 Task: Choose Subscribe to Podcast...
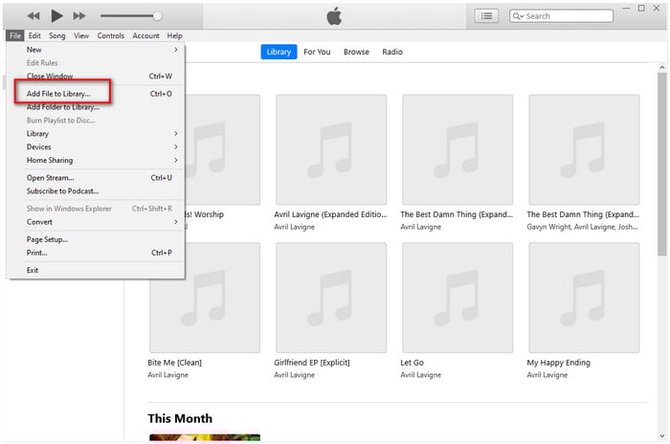(x=96, y=190)
